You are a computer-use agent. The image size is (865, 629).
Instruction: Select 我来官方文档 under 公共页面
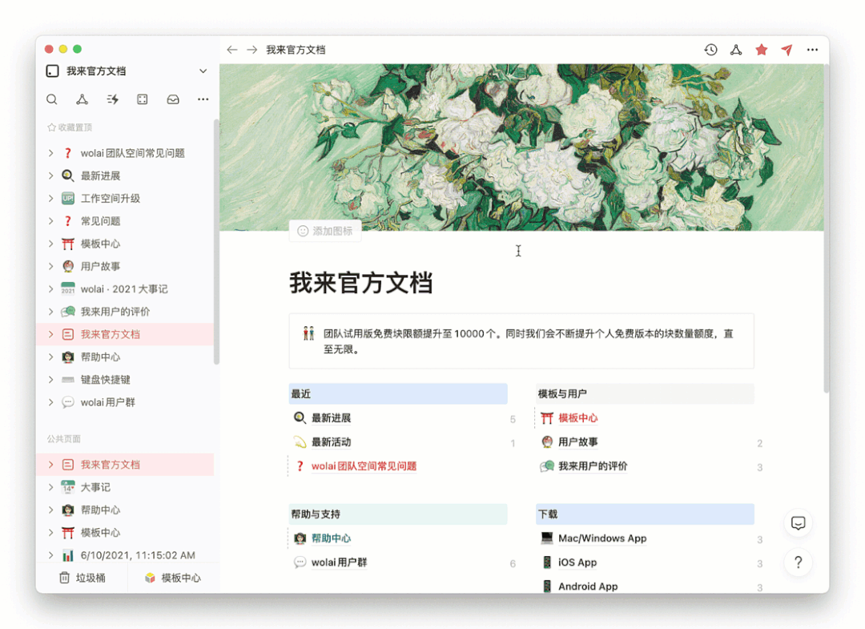125,465
